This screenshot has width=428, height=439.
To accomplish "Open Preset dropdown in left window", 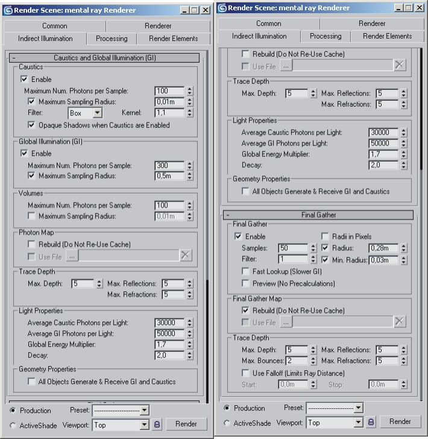I will 145,411.
